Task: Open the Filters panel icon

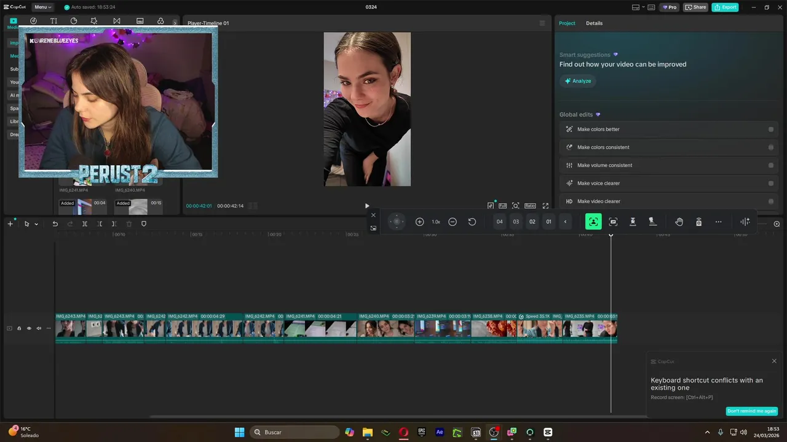Action: tap(160, 21)
